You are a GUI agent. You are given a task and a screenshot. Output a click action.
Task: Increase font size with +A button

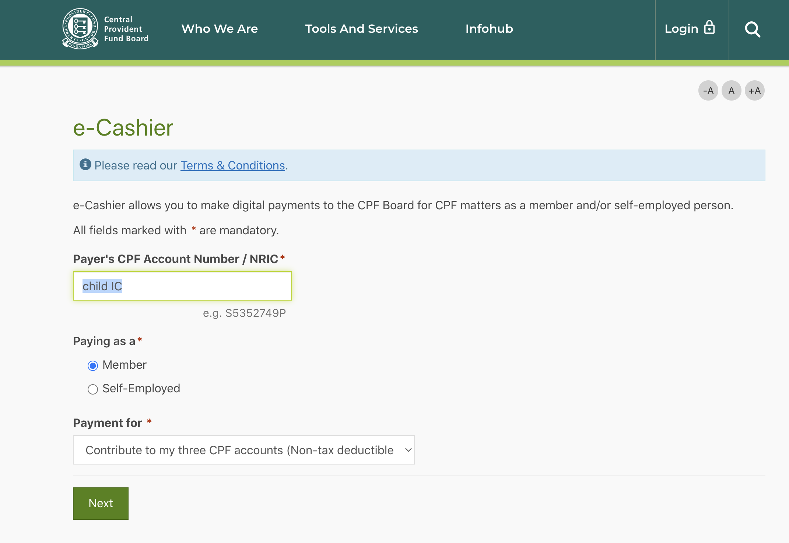click(x=754, y=91)
